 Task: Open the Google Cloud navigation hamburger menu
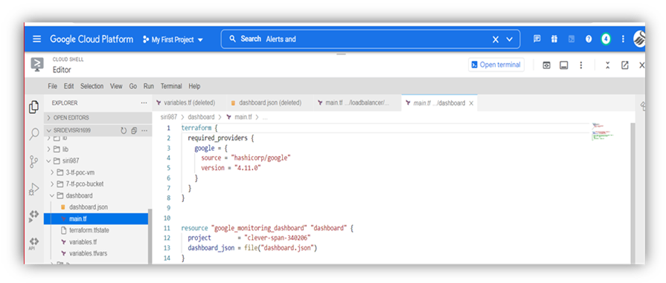[x=37, y=39]
